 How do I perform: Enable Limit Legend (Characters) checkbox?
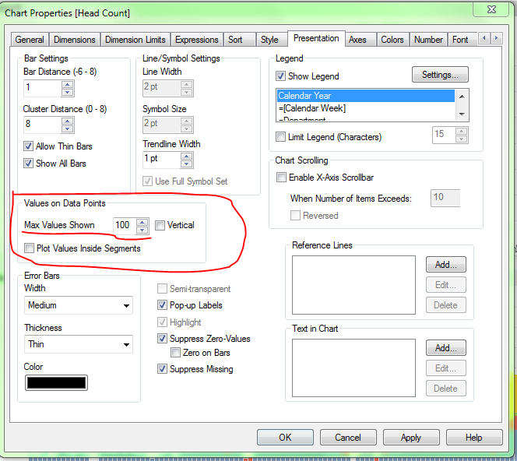click(280, 136)
